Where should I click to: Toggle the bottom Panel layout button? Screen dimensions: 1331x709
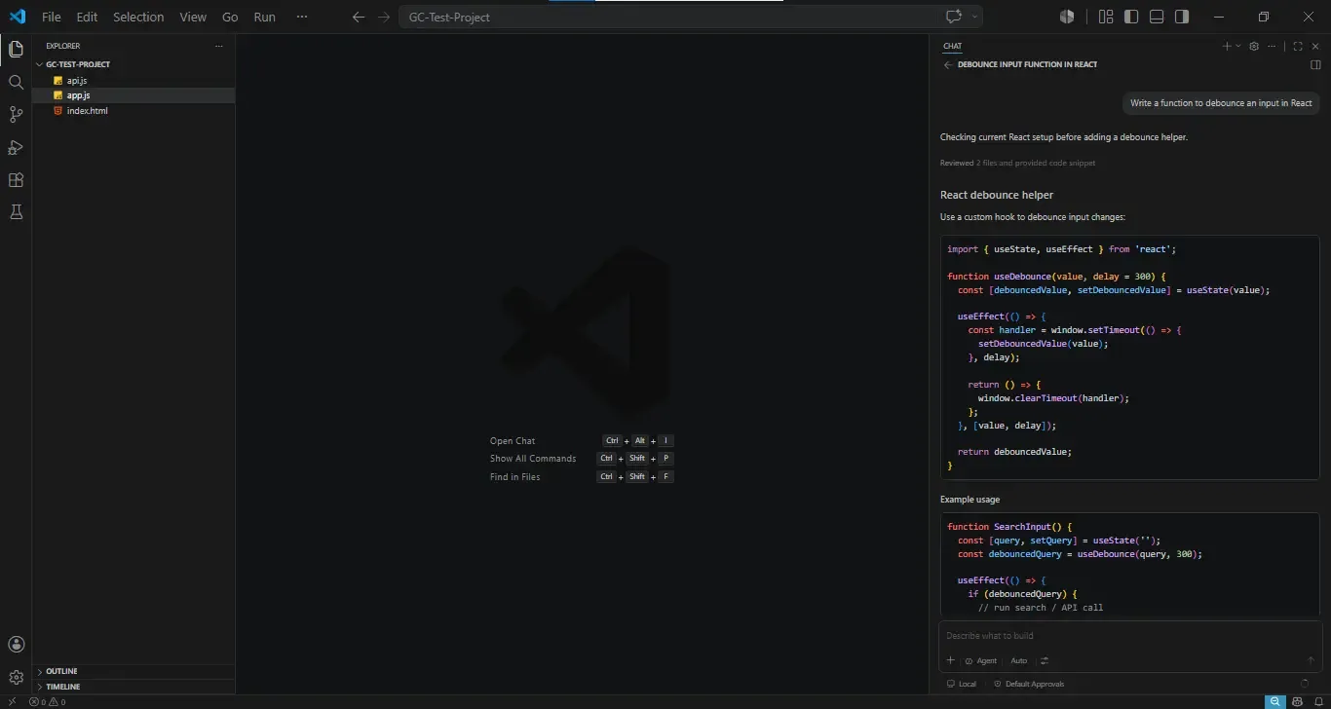1157,17
